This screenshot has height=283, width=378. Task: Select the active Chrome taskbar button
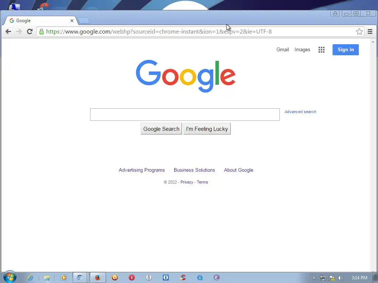[80, 277]
